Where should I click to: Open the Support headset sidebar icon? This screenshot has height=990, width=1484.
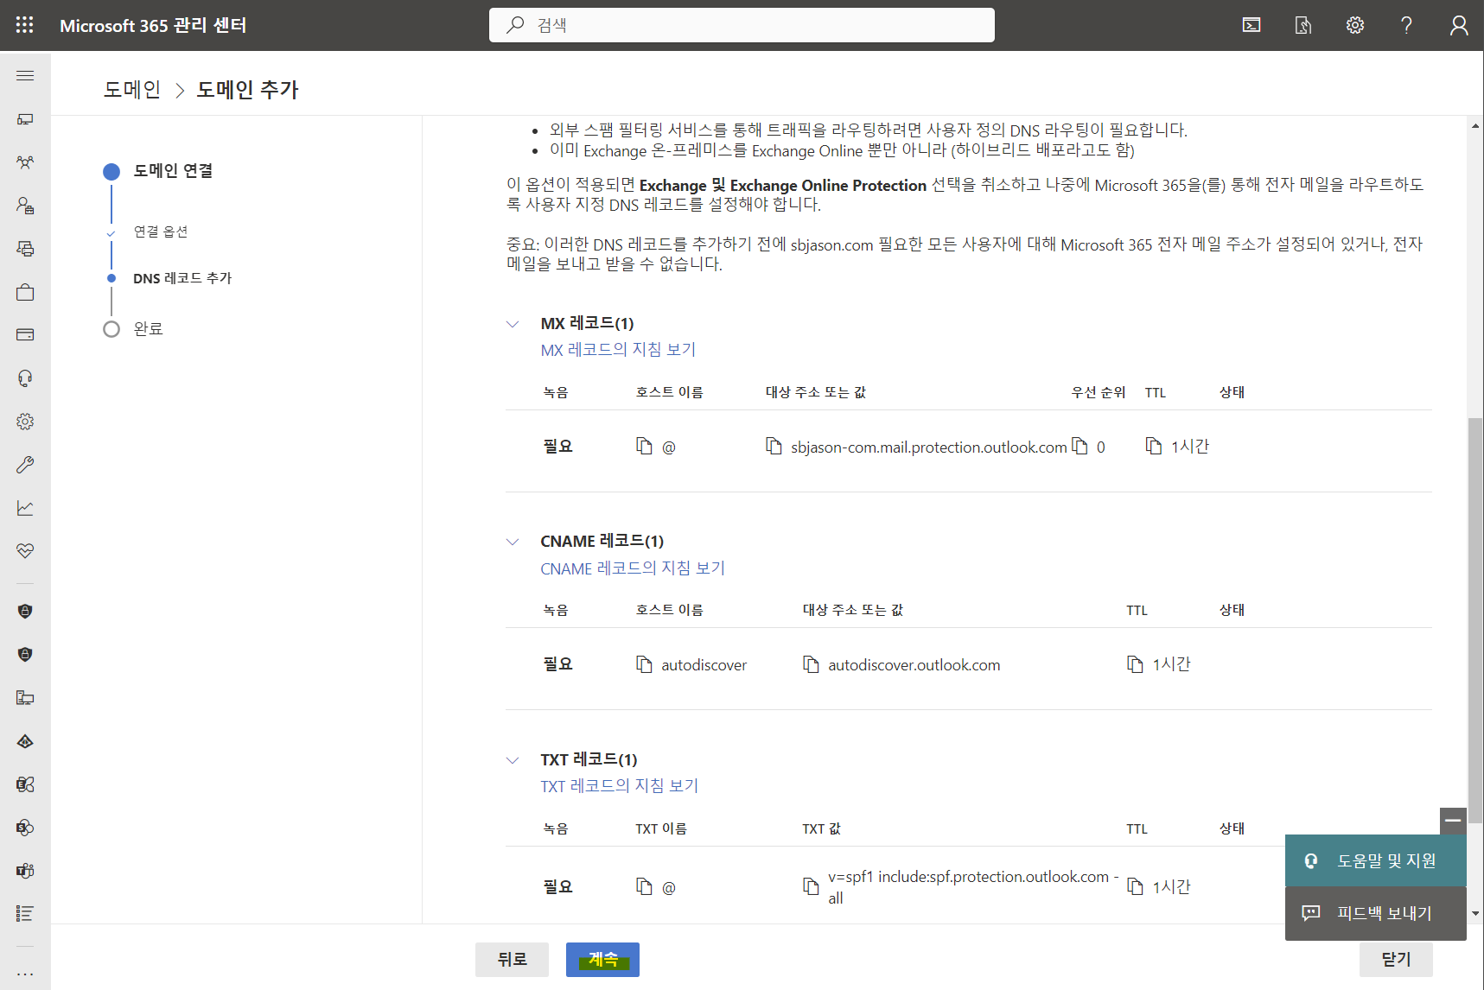(25, 378)
